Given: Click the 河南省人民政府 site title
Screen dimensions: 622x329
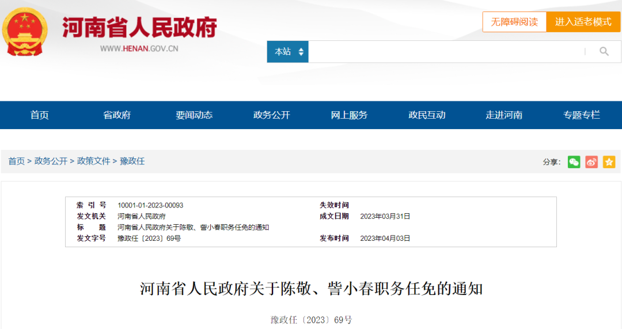Looking at the screenshot, I should click(x=139, y=28).
